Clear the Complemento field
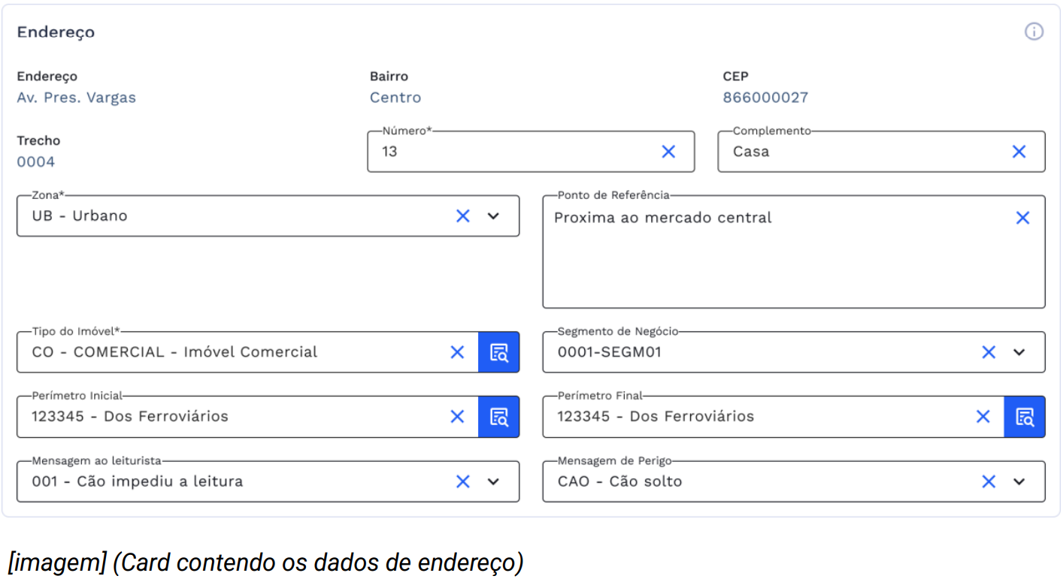The width and height of the screenshot is (1063, 579). coord(1019,152)
